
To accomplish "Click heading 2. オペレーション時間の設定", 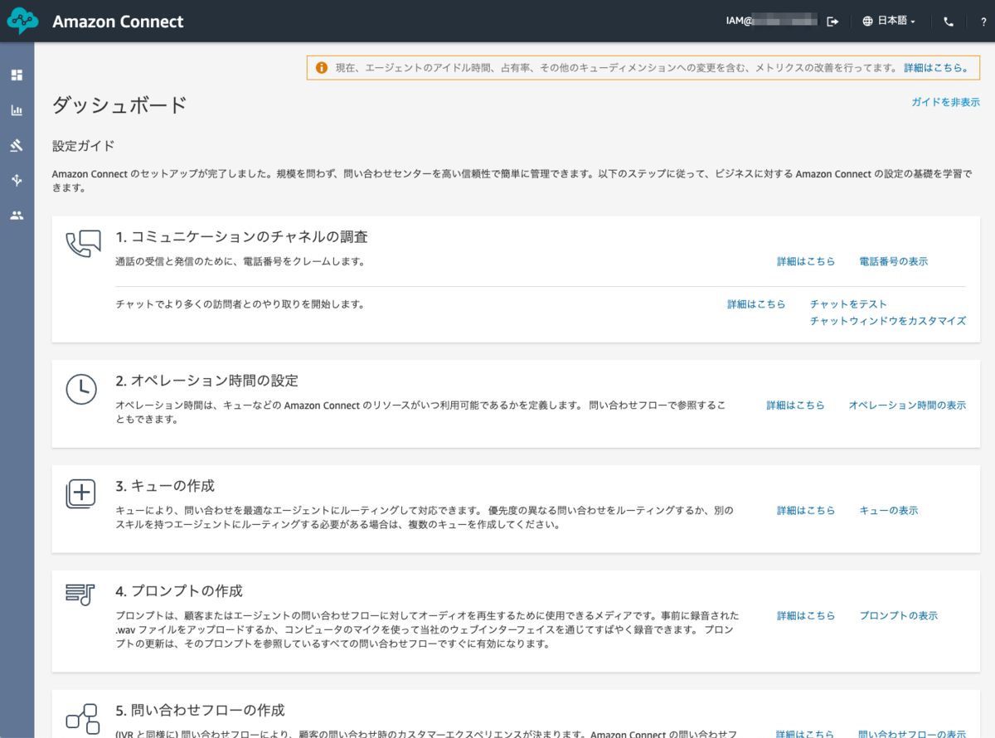I will [x=206, y=381].
